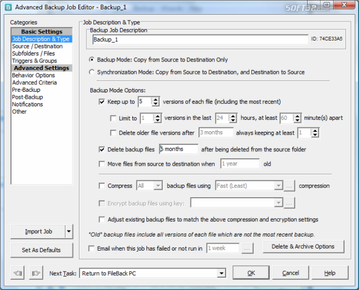Viewport: 359px width, 290px height.
Task: Check 'Adjust existing backup files' option
Action: [x=102, y=220]
